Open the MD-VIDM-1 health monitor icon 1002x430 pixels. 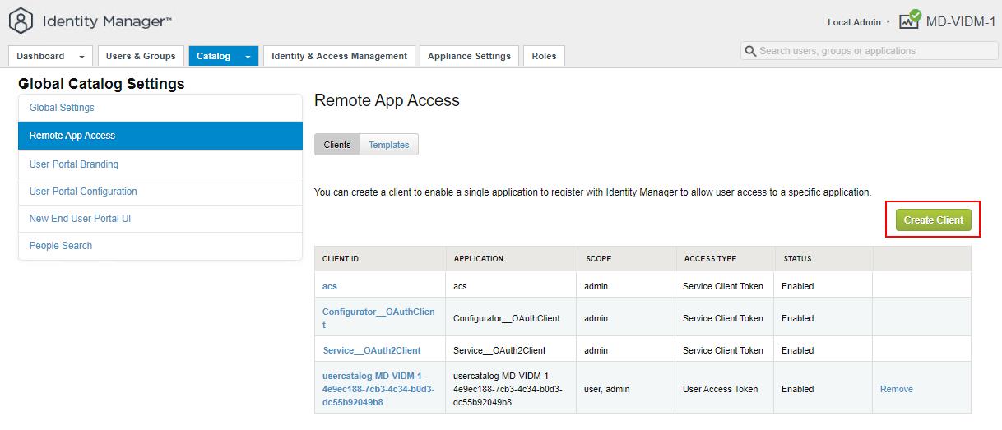[x=910, y=20]
